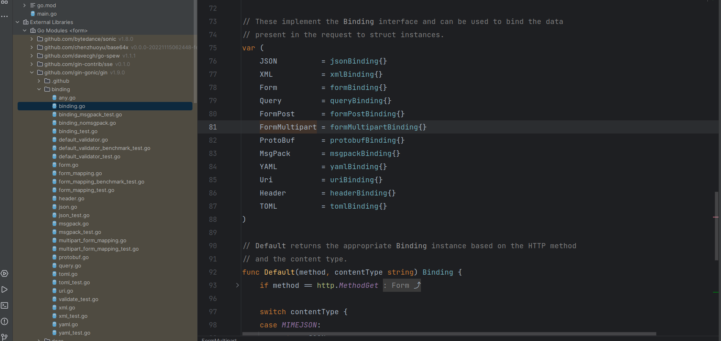The width and height of the screenshot is (721, 341).
Task: Open yaml_test.go file
Action: pyautogui.click(x=74, y=333)
